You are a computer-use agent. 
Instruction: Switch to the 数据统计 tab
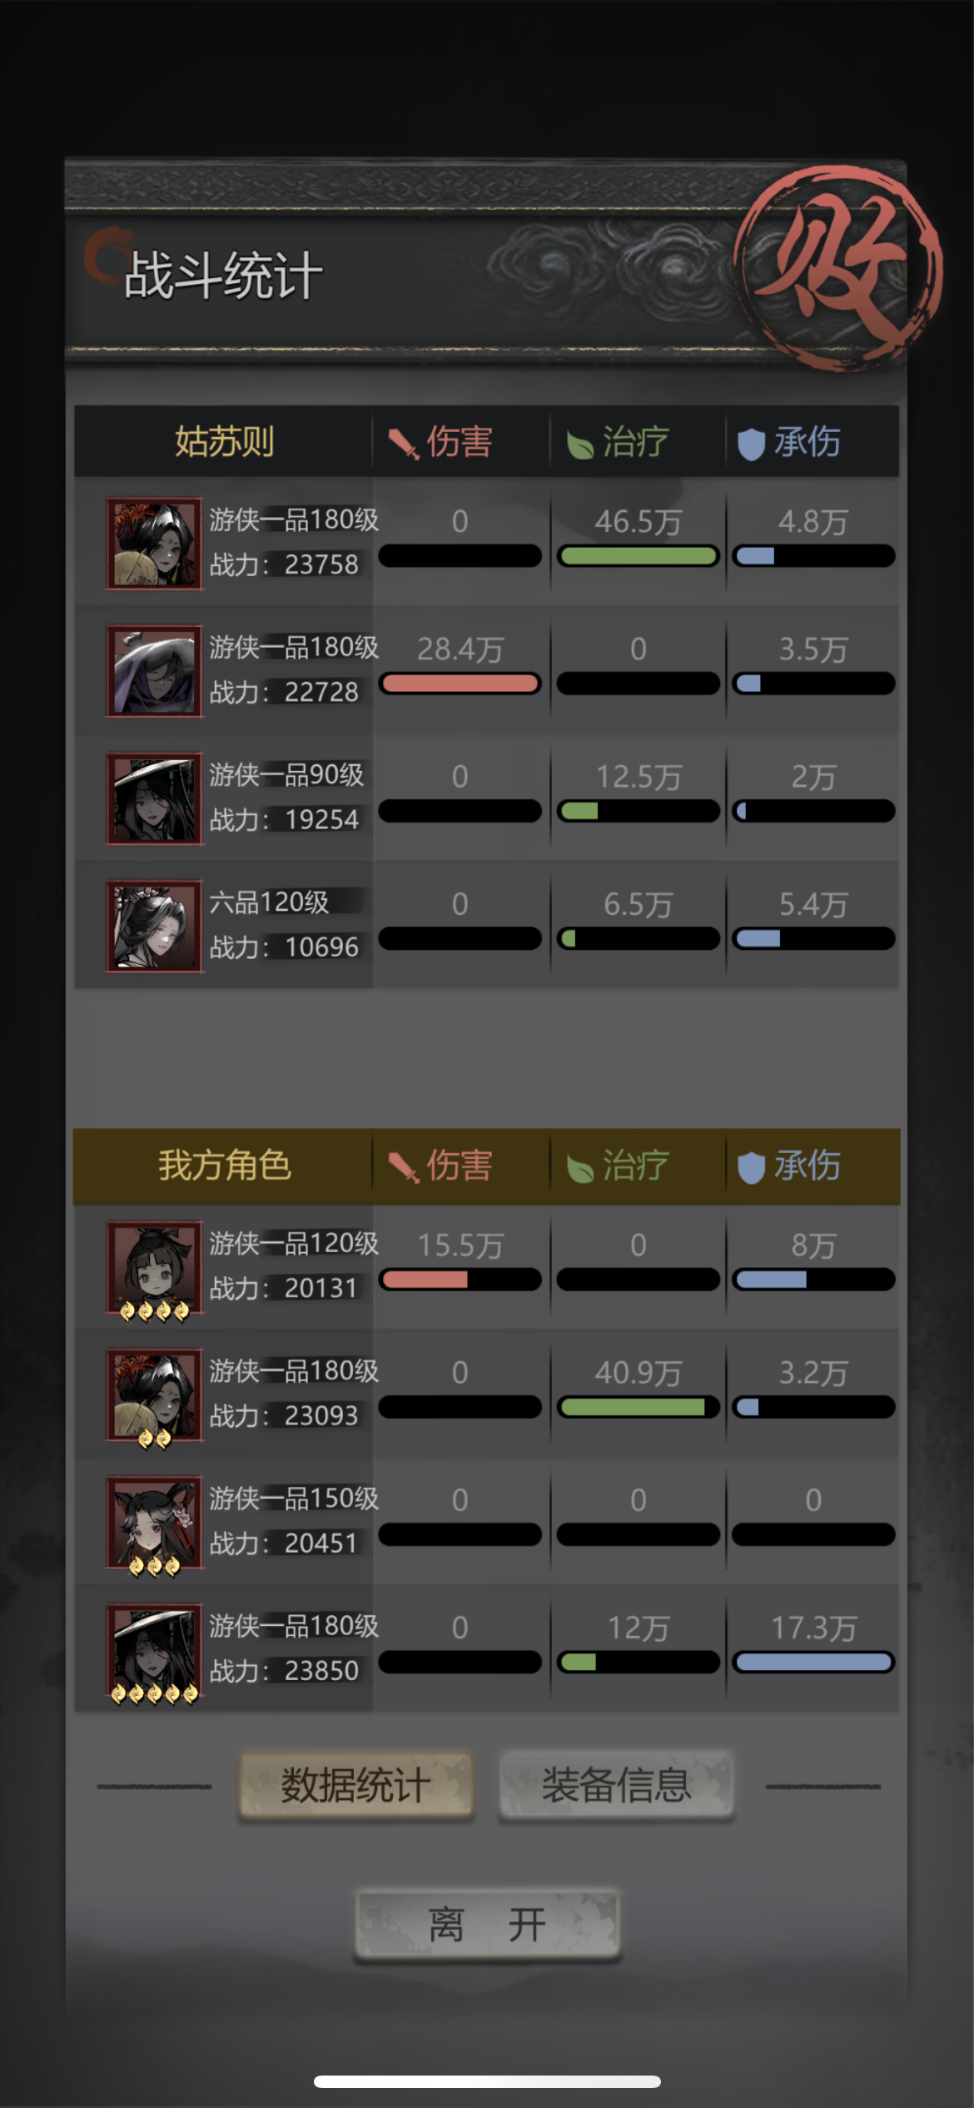coord(356,1786)
